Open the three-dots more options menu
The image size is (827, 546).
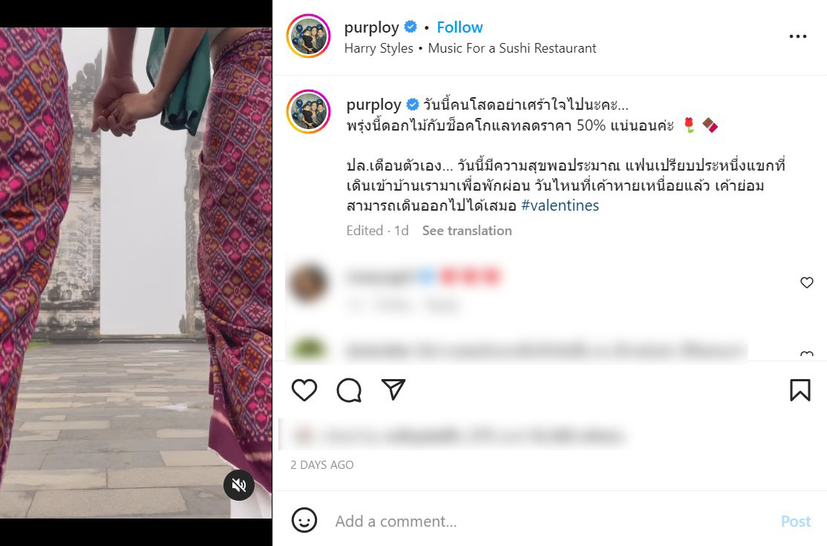coord(797,36)
